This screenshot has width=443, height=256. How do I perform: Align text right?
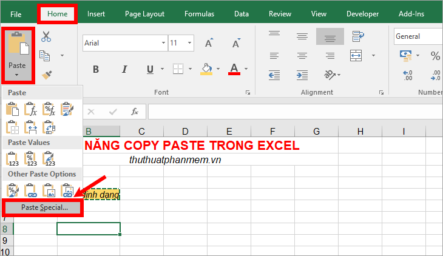pyautogui.click(x=330, y=56)
